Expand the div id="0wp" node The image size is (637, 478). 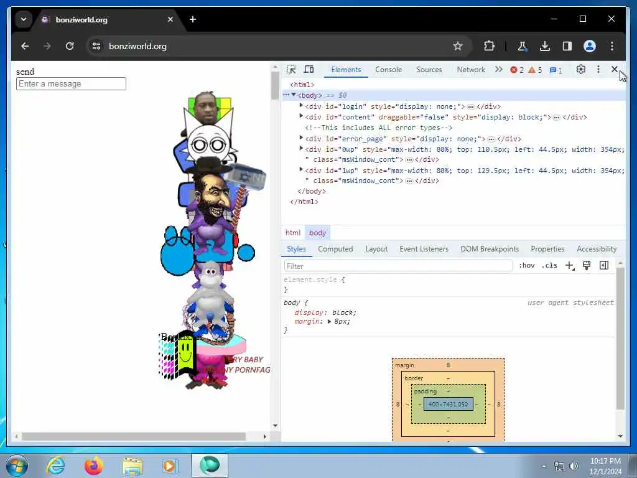pyautogui.click(x=301, y=149)
